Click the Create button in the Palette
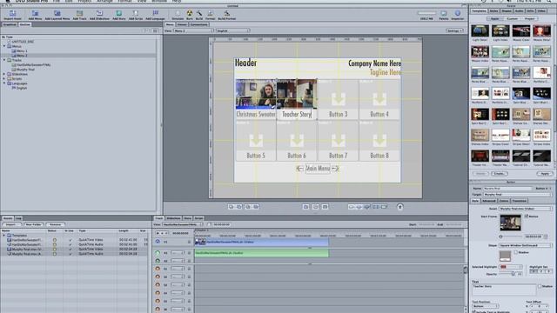The image size is (557, 313). [x=499, y=174]
